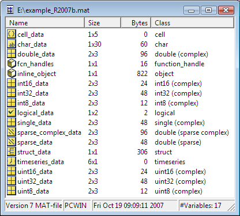Sort variables by the Size column header
This screenshot has height=216, width=240.
[x=103, y=23]
